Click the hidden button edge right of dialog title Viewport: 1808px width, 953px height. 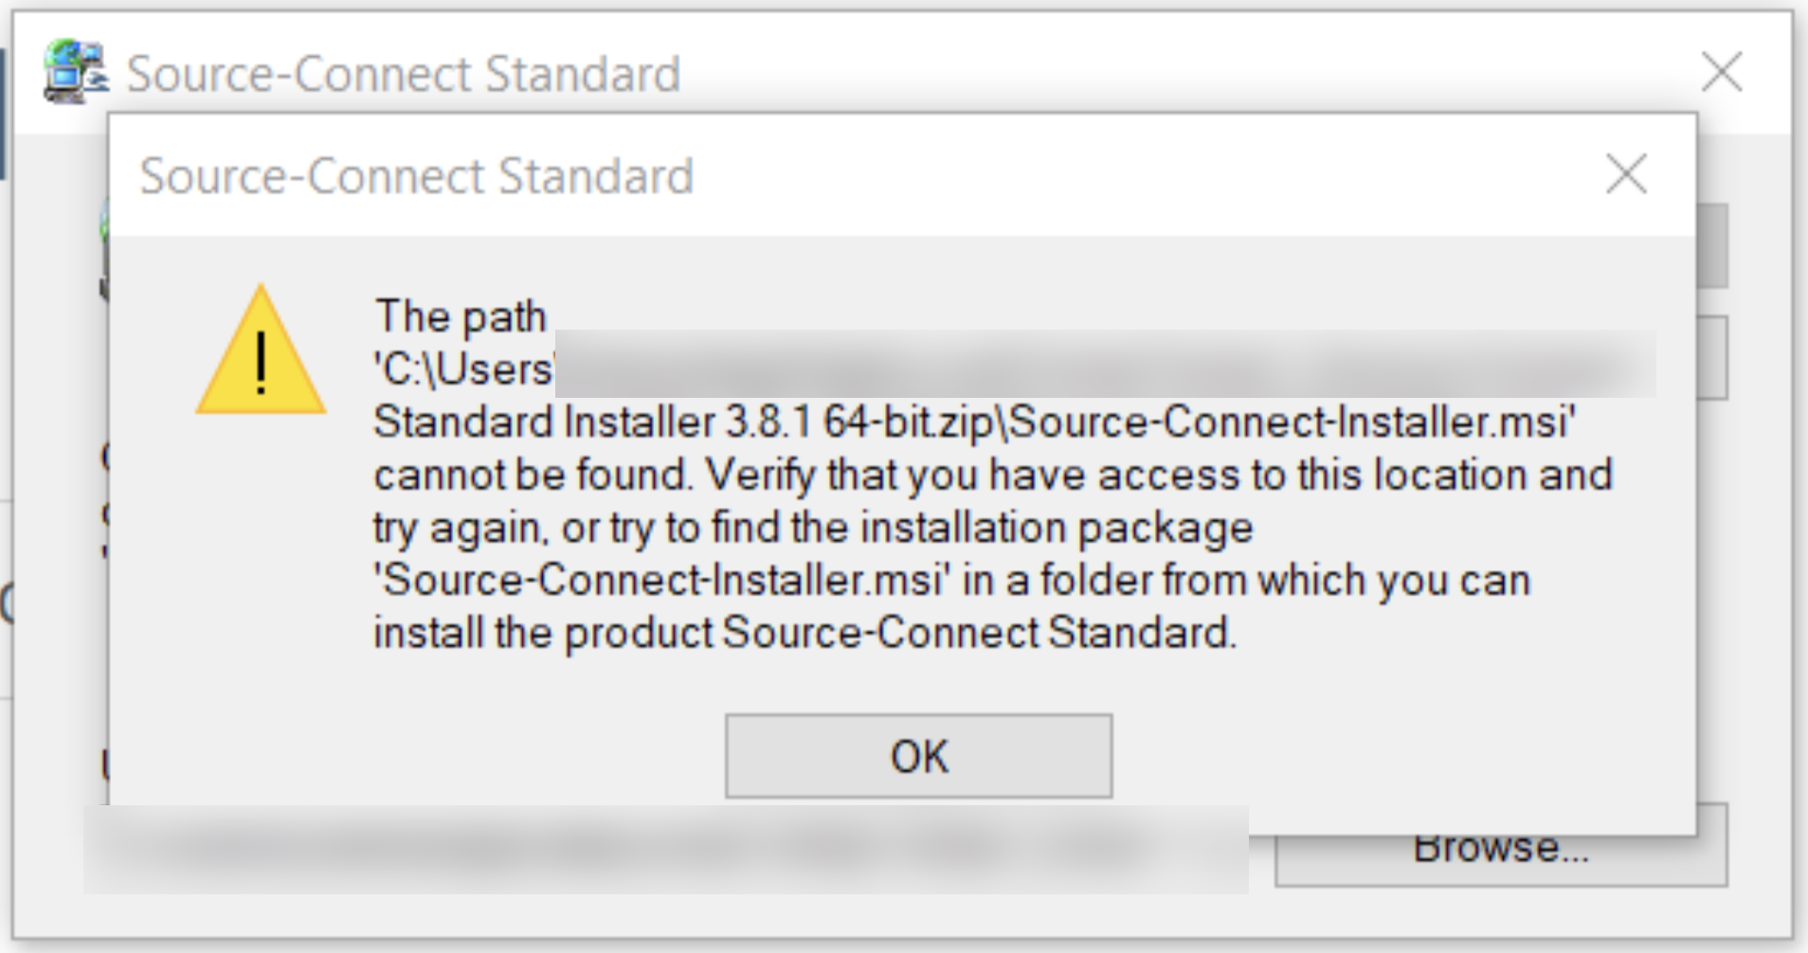(1712, 246)
